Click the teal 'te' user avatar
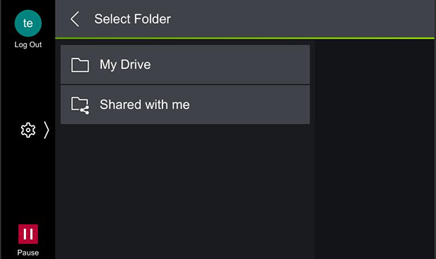The width and height of the screenshot is (436, 259). click(x=28, y=23)
